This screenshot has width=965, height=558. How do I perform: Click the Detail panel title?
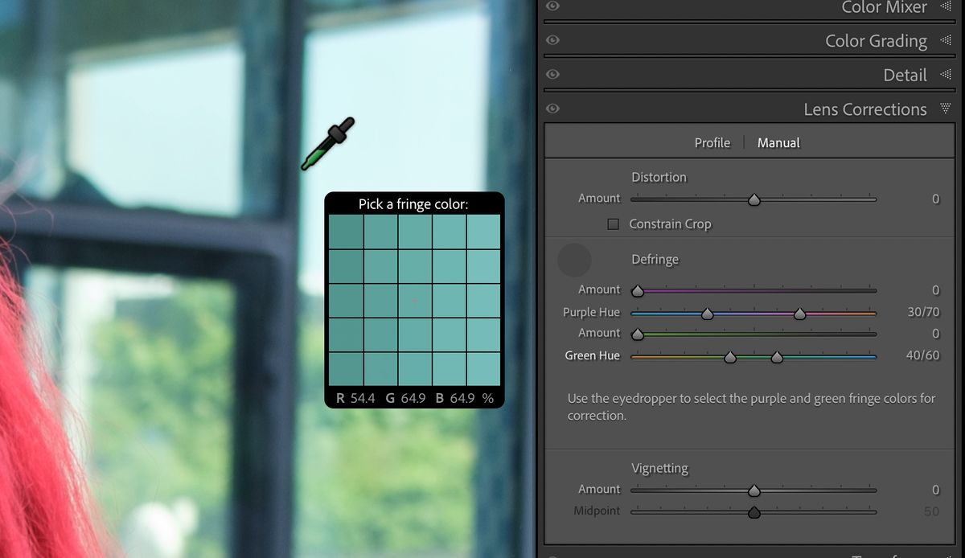click(905, 75)
